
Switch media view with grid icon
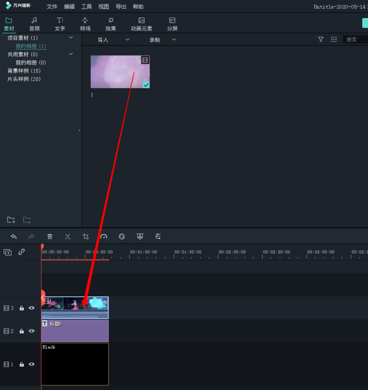(334, 39)
